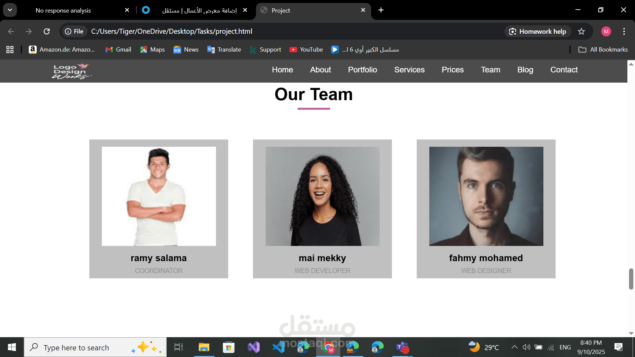This screenshot has height=357, width=635.
Task: Open the notification center icon
Action: [x=618, y=347]
